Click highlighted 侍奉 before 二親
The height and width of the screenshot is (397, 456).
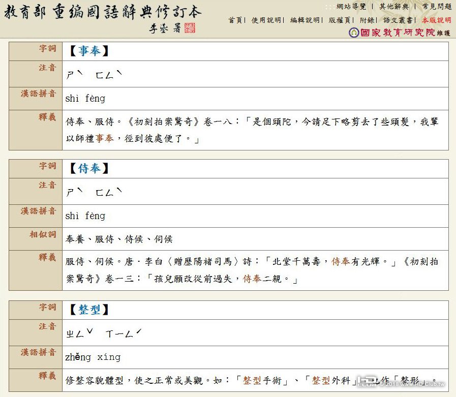pyautogui.click(x=252, y=279)
